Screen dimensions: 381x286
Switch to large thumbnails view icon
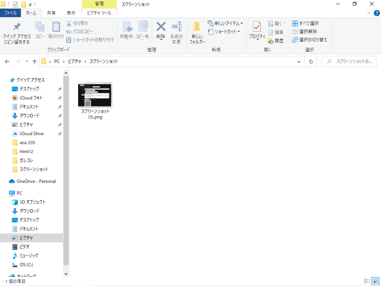375,281
